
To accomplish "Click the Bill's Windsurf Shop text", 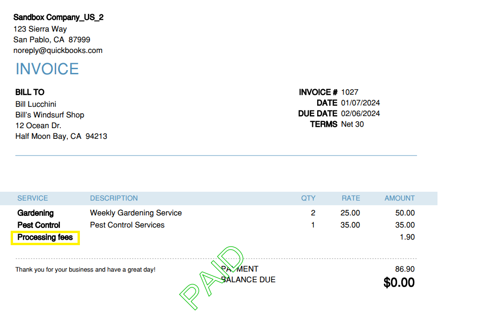I will (50, 115).
